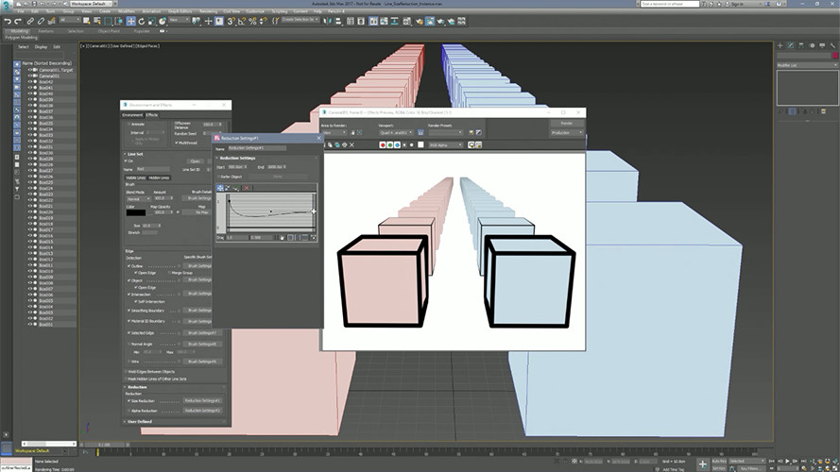Toggle the Outline edge checkbox
840x472 pixels.
coord(129,266)
